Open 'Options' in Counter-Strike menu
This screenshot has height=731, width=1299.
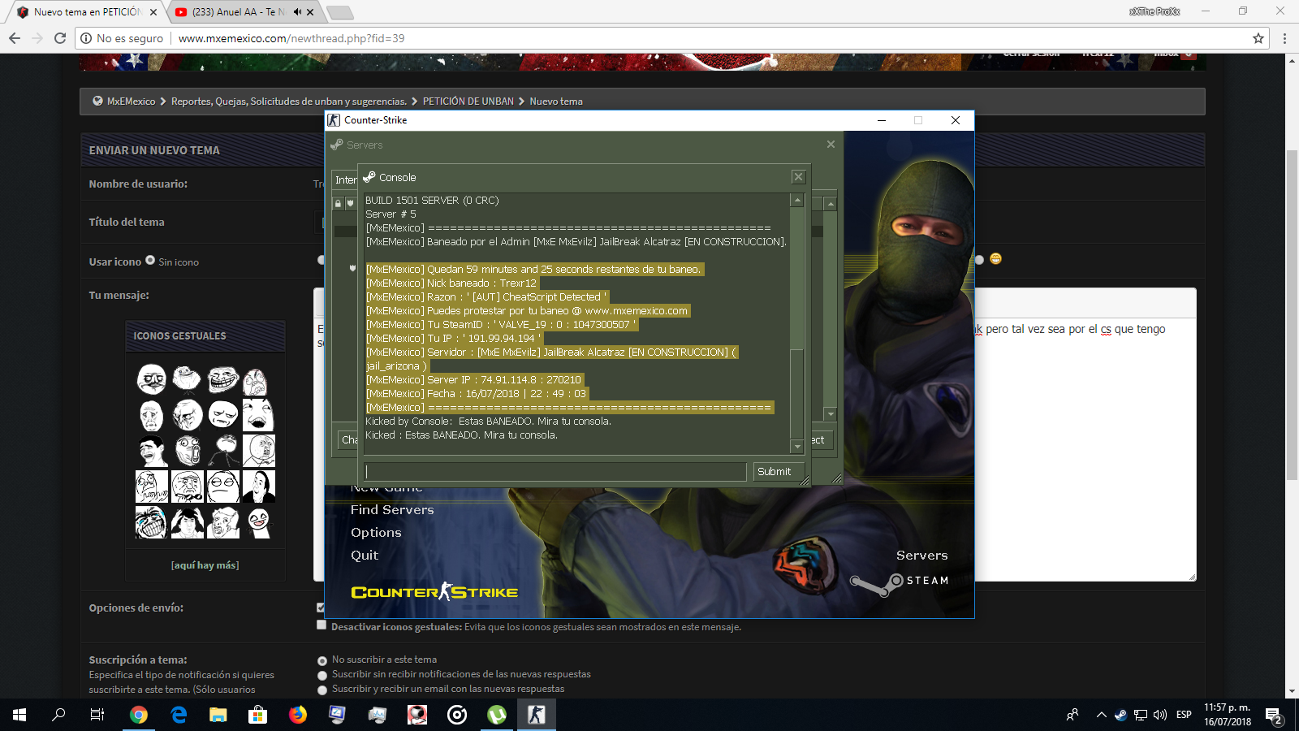(376, 533)
